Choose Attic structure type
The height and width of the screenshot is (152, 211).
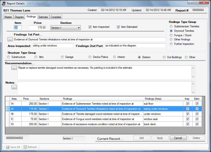click(x=36, y=57)
